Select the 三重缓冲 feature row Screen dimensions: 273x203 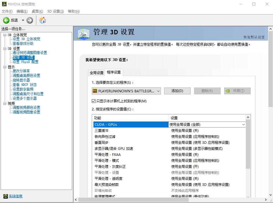pos(170,131)
